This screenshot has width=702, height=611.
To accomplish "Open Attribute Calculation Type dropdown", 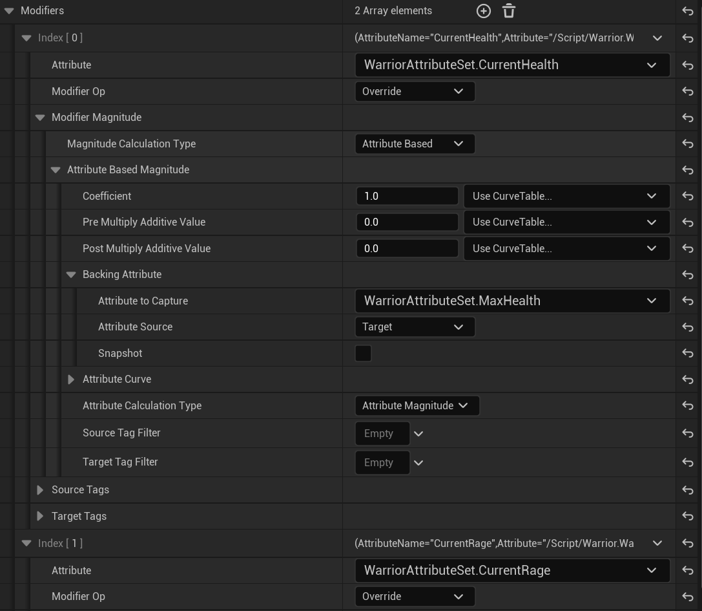I will [417, 406].
